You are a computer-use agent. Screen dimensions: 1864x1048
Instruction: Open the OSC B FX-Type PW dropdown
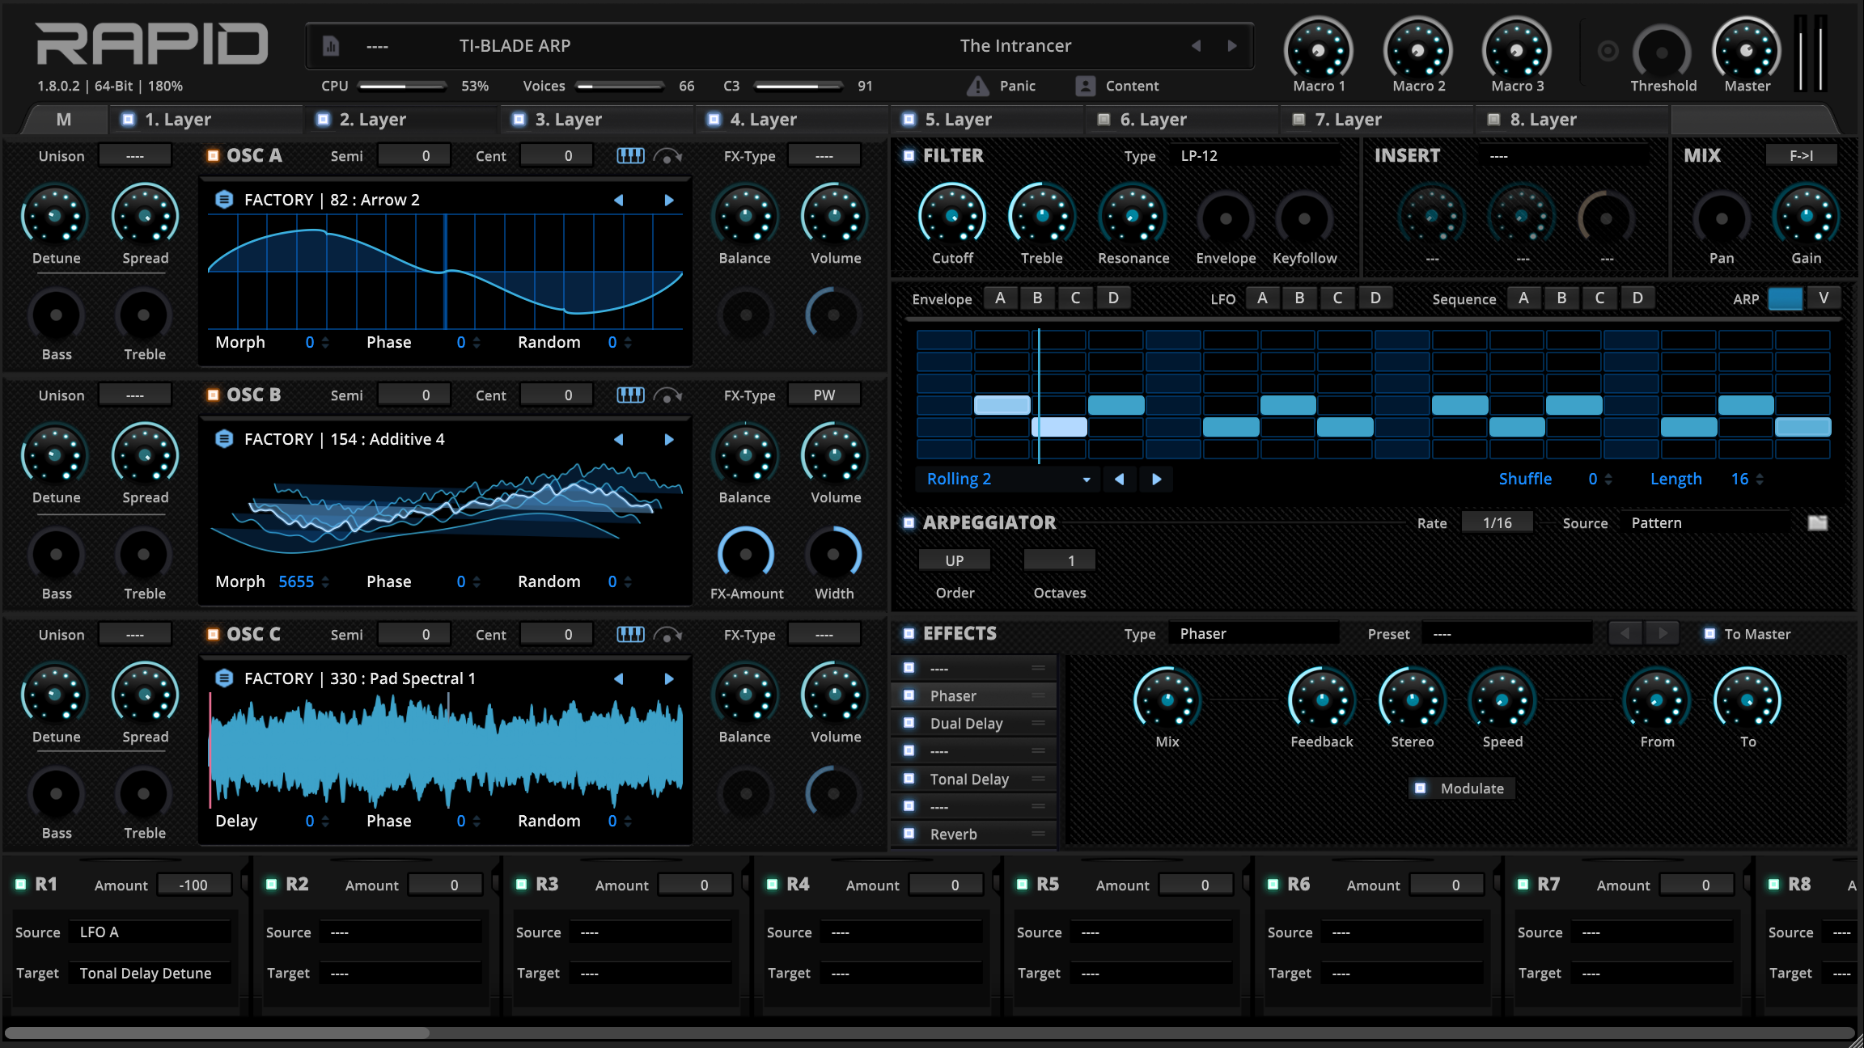(x=824, y=395)
